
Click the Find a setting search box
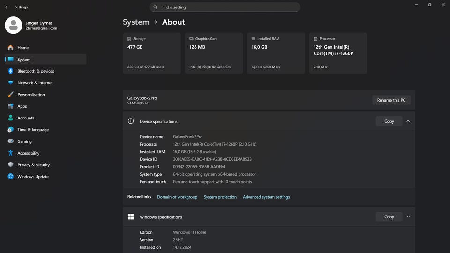click(x=225, y=7)
